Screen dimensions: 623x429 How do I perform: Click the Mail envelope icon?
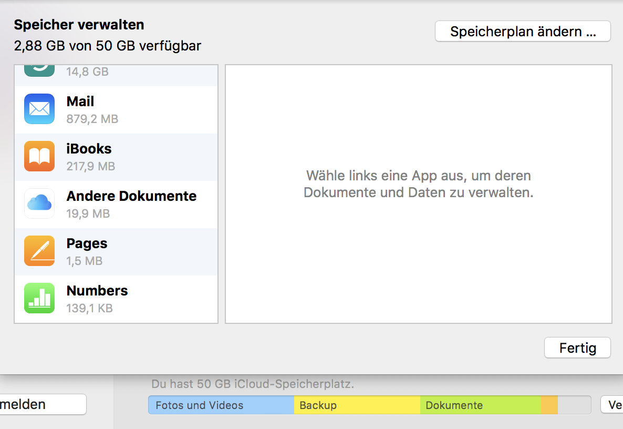point(39,109)
